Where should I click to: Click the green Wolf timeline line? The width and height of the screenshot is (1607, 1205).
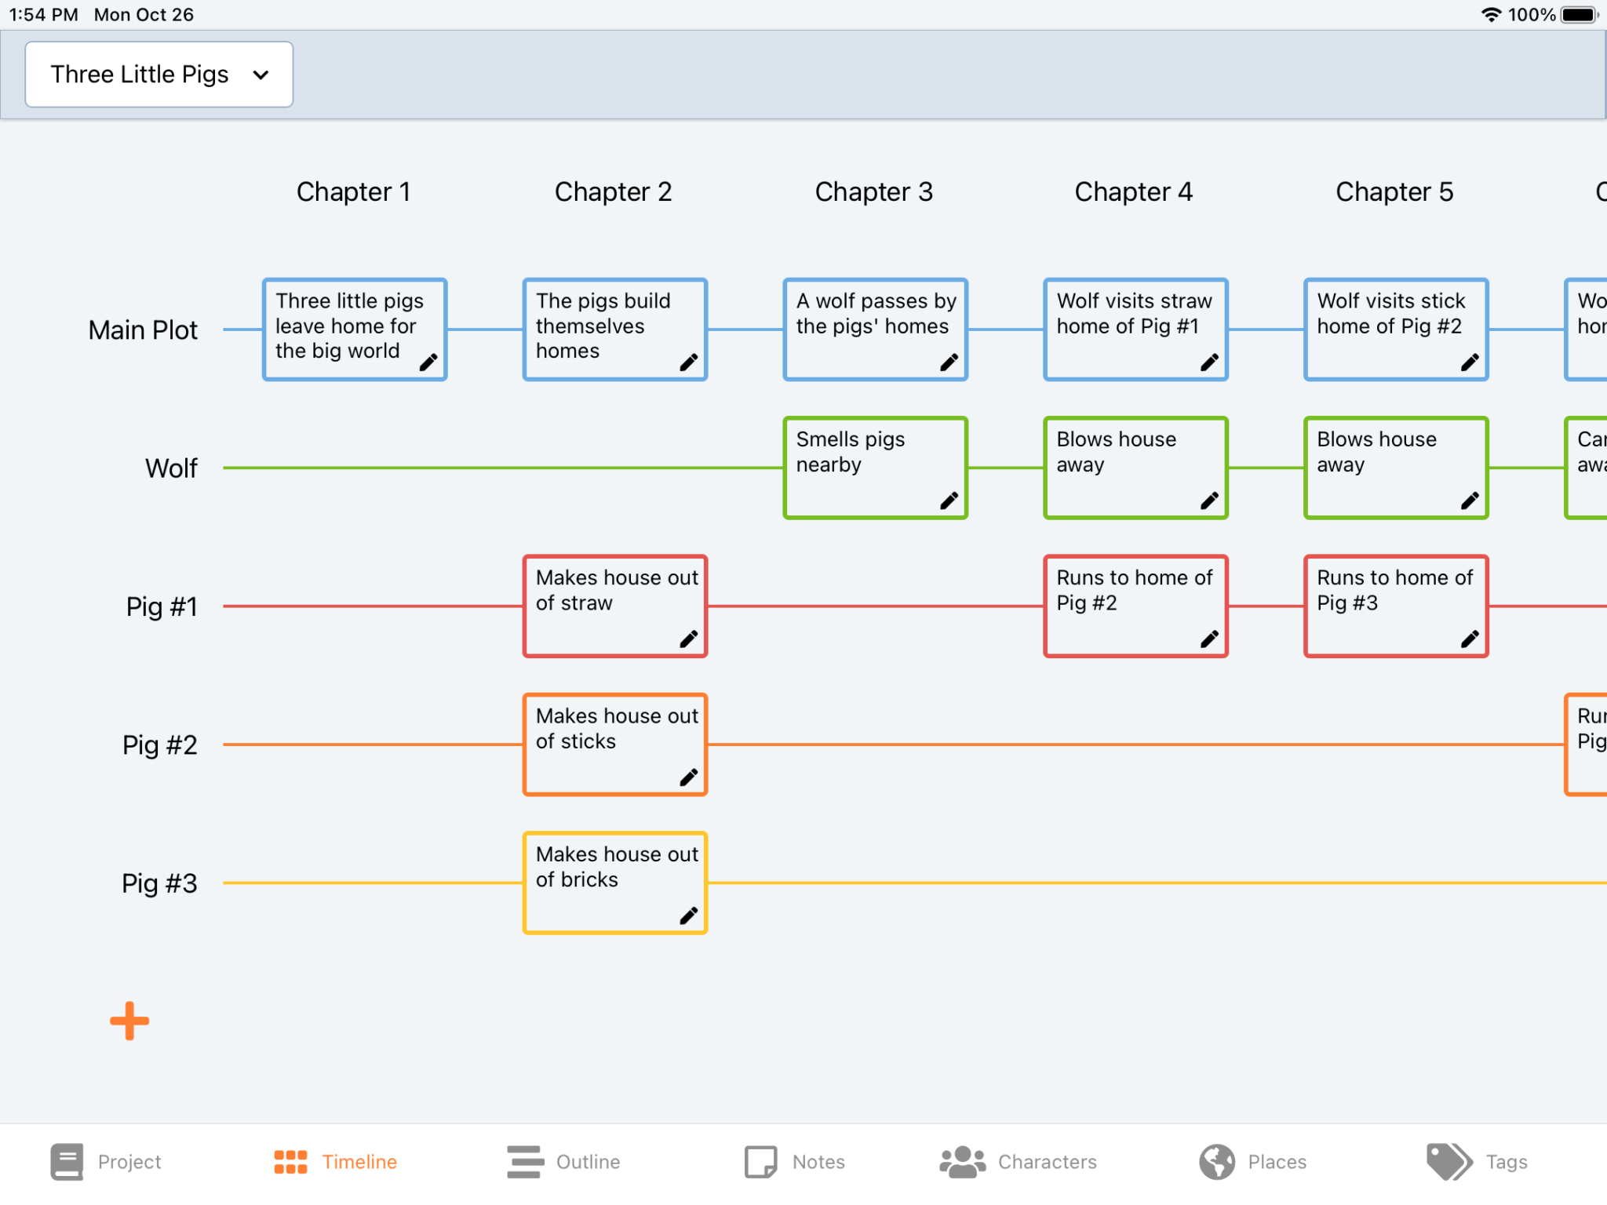pyautogui.click(x=502, y=468)
